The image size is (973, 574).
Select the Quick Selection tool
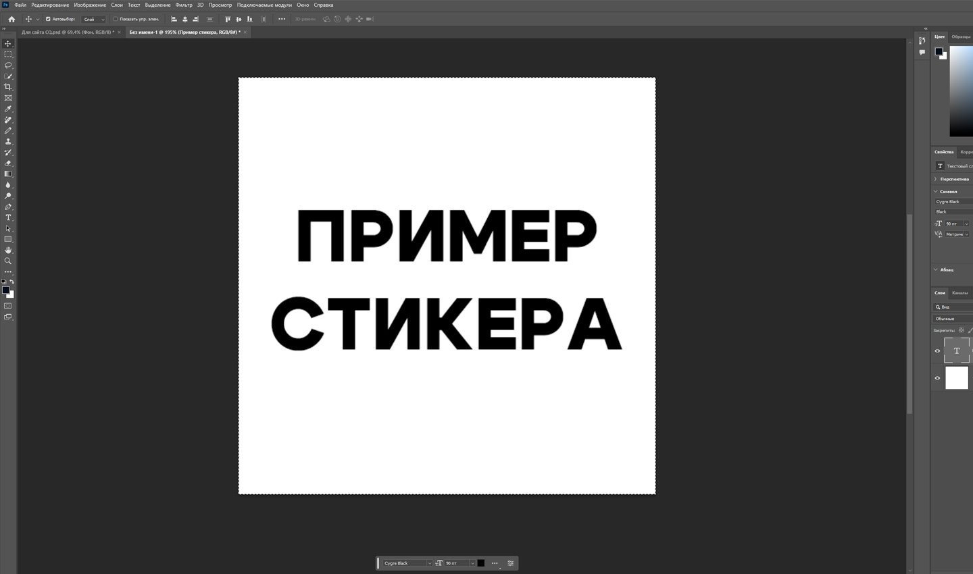pyautogui.click(x=8, y=76)
